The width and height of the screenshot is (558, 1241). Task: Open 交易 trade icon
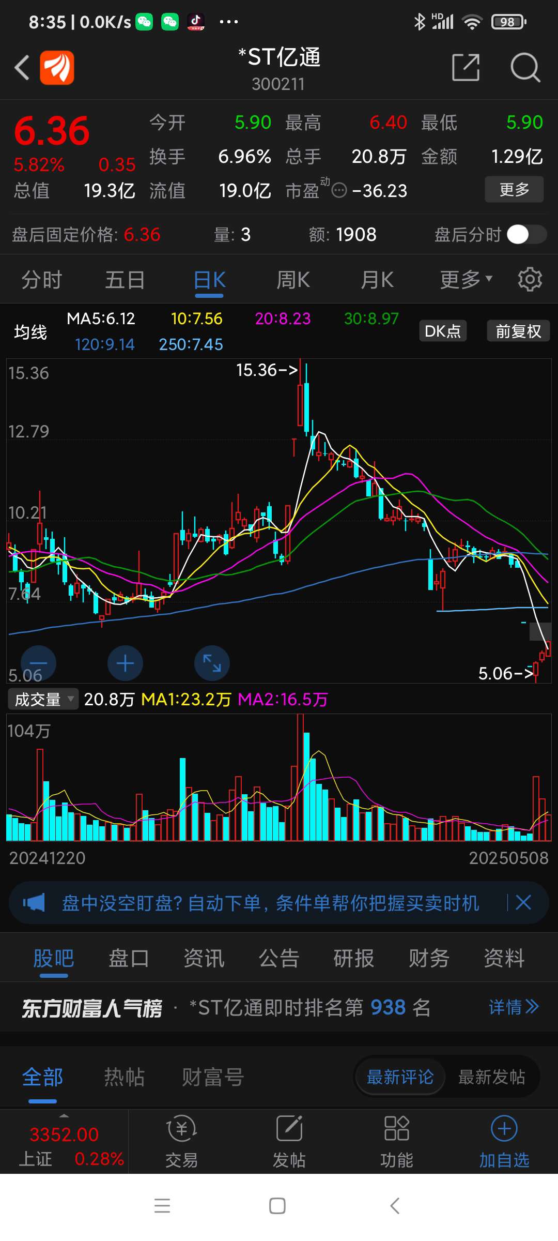click(181, 1142)
